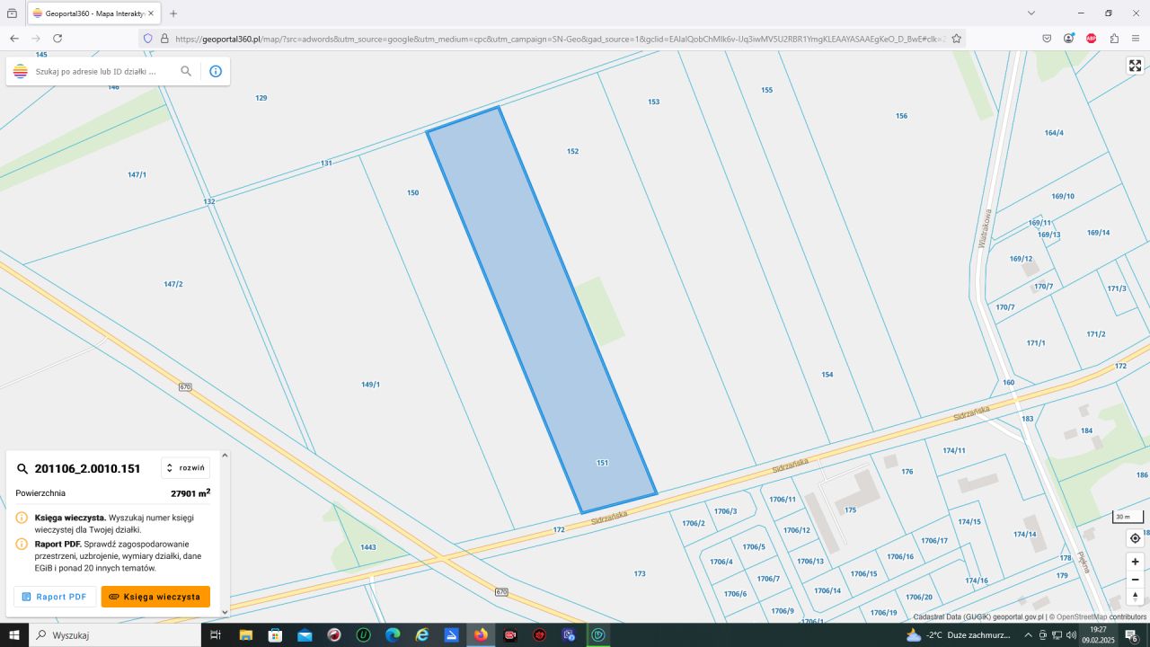Image resolution: width=1150 pixels, height=647 pixels.
Task: Open the Firefox application menu
Action: click(x=1136, y=39)
